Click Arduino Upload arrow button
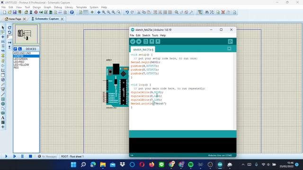The width and height of the screenshot is (303, 170). point(139,42)
